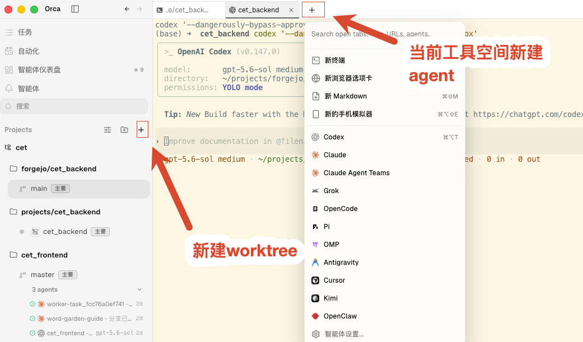Viewport: 583px width, 342px height.
Task: Choose 新终端 from the menu
Action: pyautogui.click(x=385, y=60)
